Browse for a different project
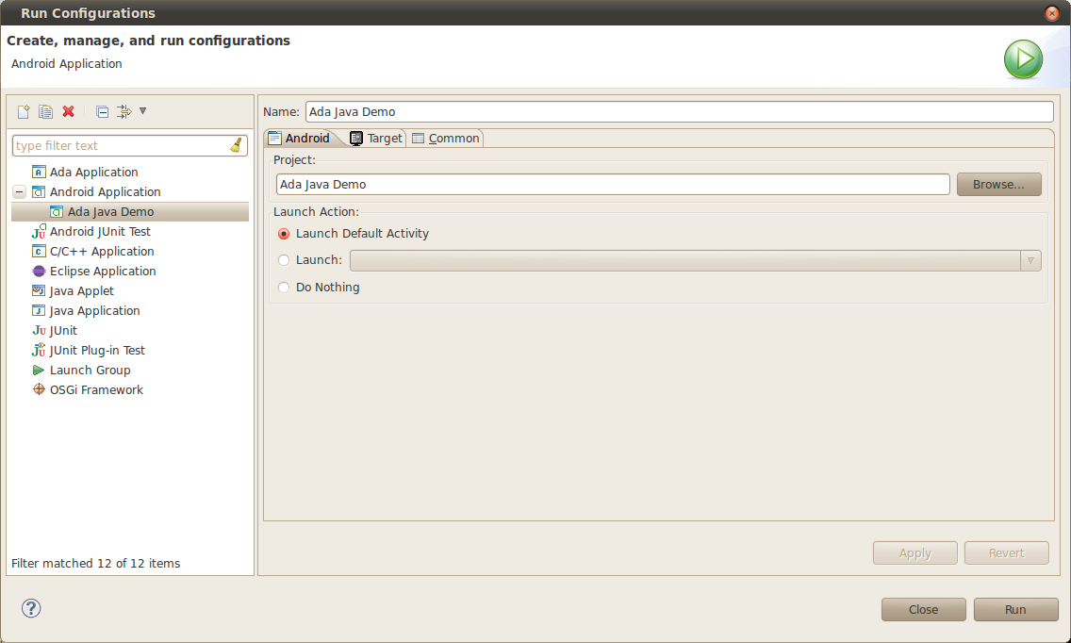This screenshot has height=643, width=1071. [998, 184]
